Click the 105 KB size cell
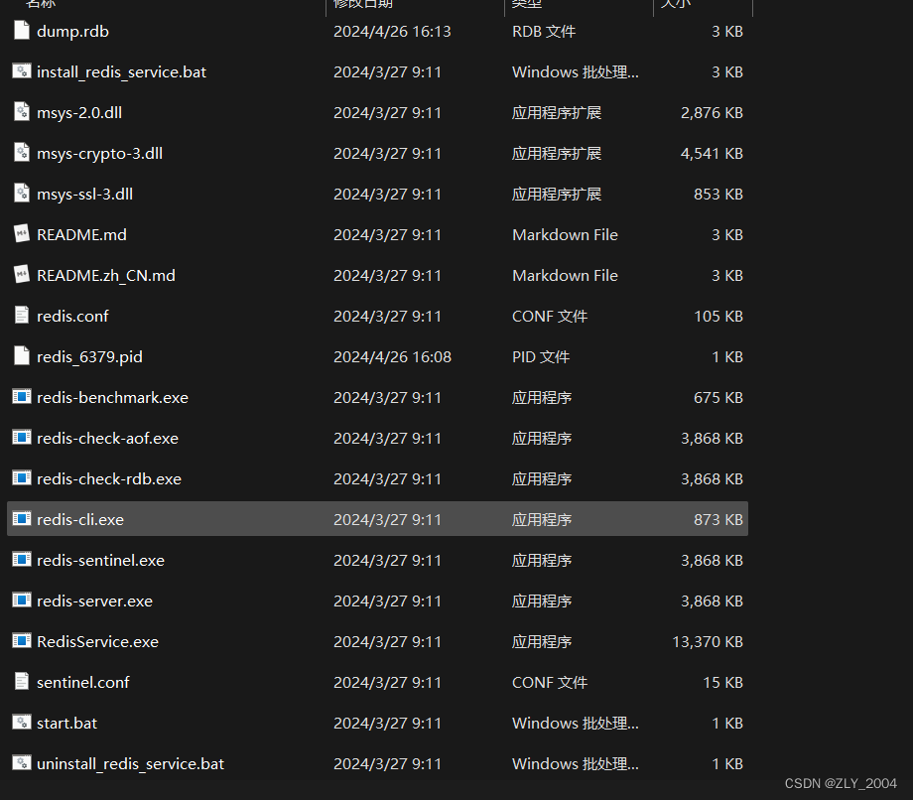This screenshot has width=913, height=800. point(718,317)
